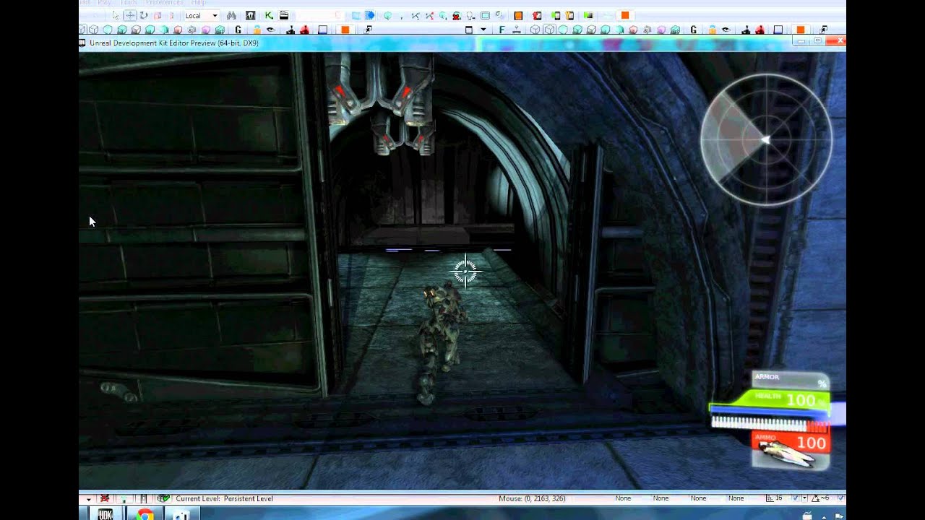The image size is (925, 520).
Task: Open the Preferences menu
Action: 164,3
